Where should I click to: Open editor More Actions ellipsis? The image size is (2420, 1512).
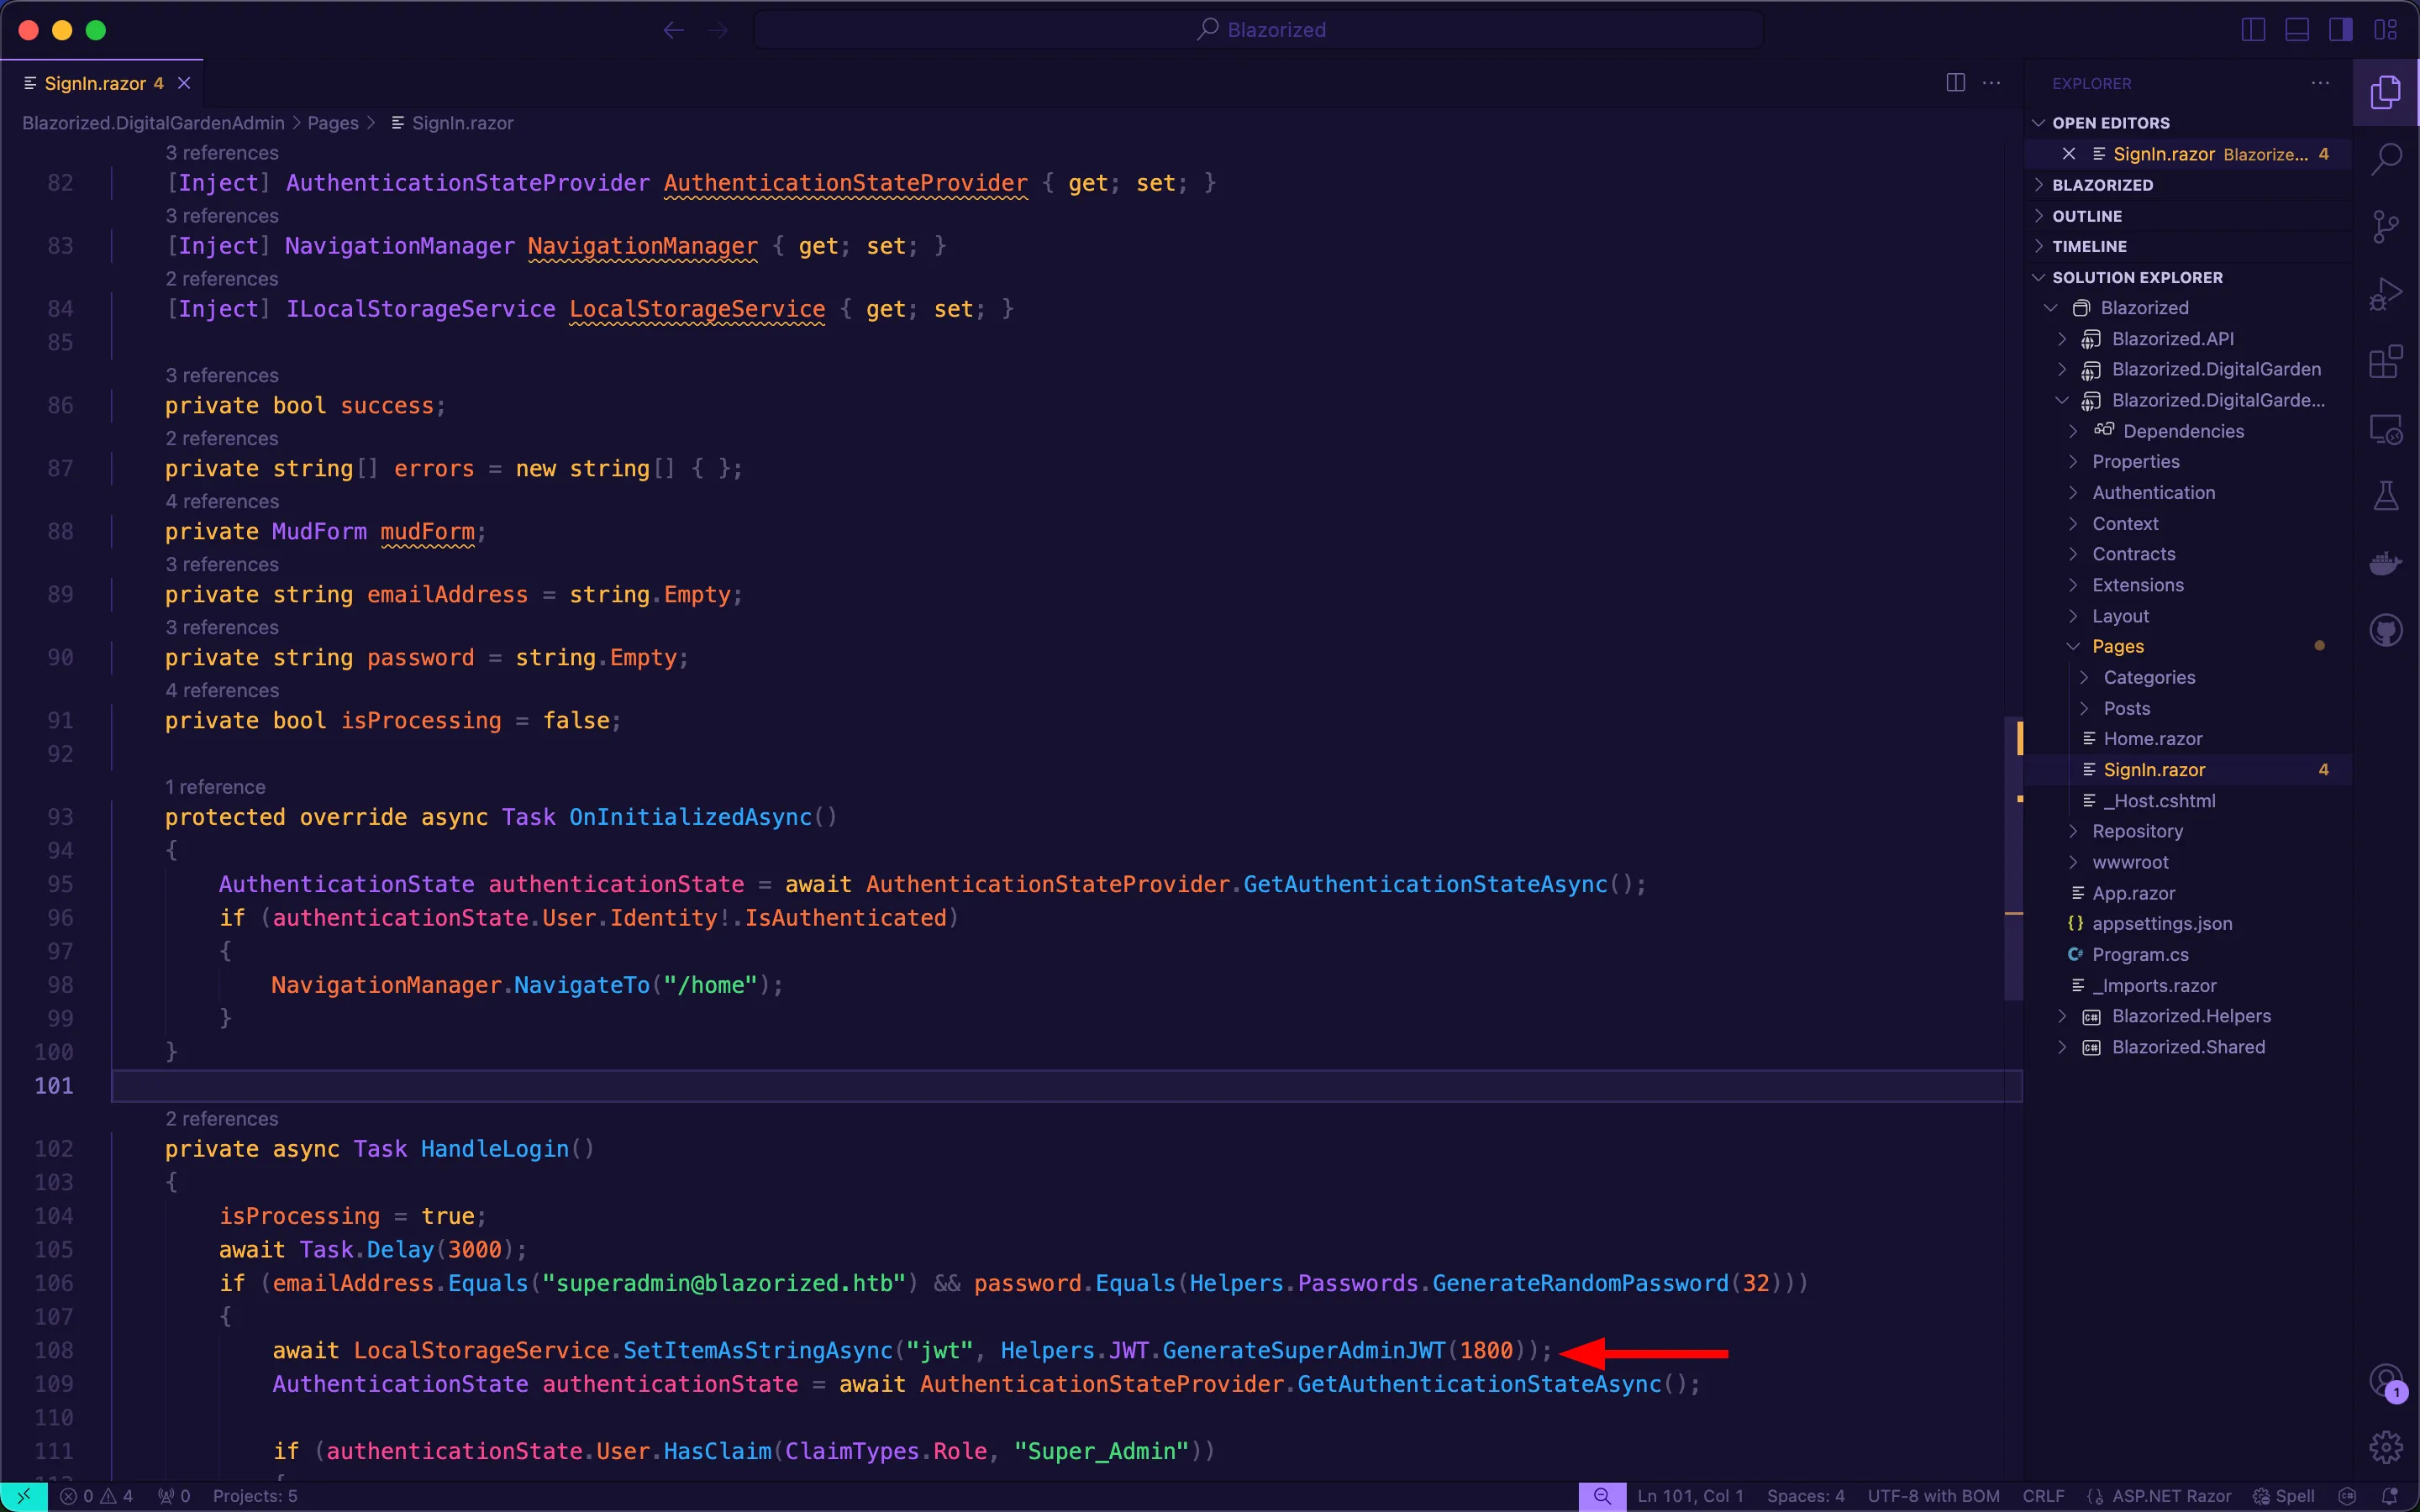1992,83
